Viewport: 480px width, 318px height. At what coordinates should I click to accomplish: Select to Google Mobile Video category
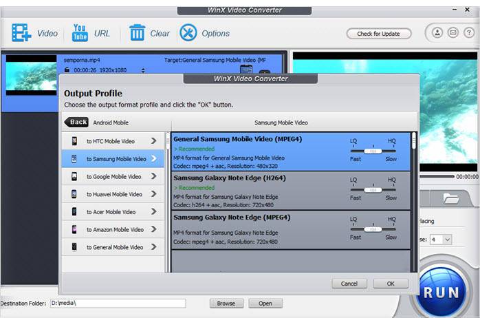click(x=113, y=176)
